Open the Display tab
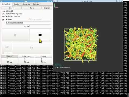The height and width of the screenshot is (97, 129). coord(16,4)
